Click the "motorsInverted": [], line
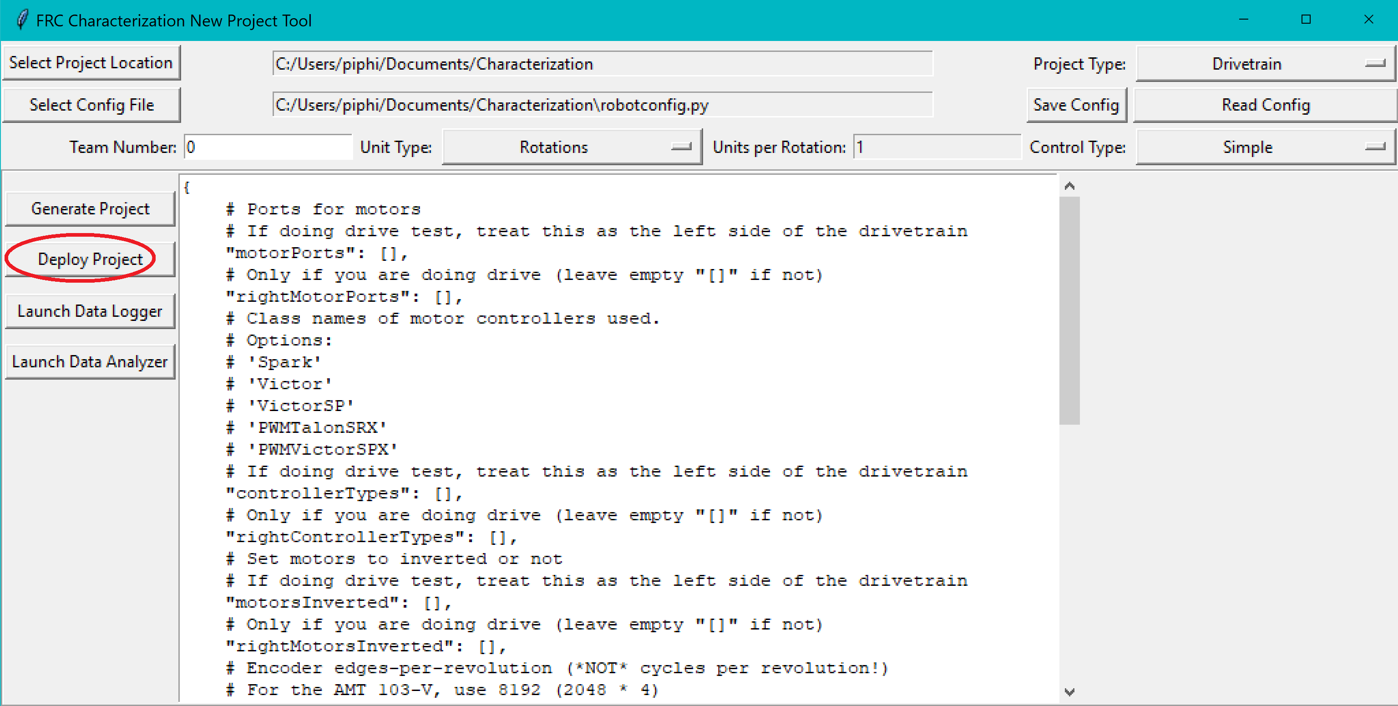The width and height of the screenshot is (1398, 706). 339,604
